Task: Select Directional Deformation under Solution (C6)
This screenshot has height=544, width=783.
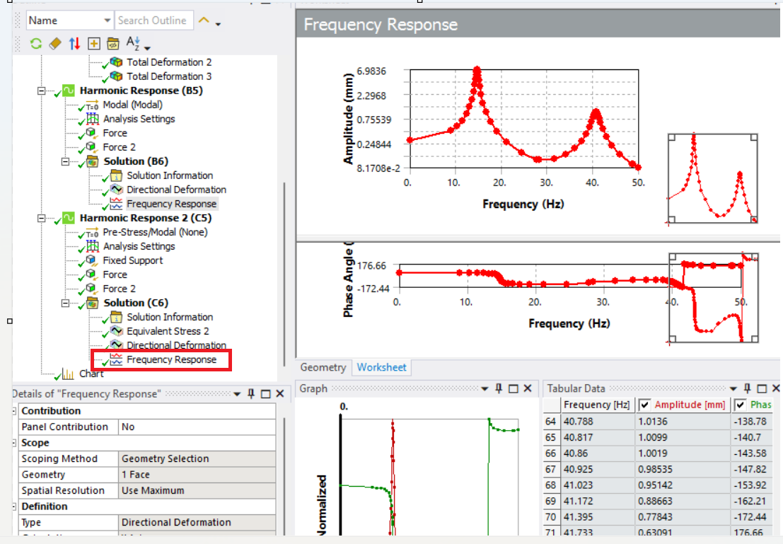Action: click(x=176, y=345)
